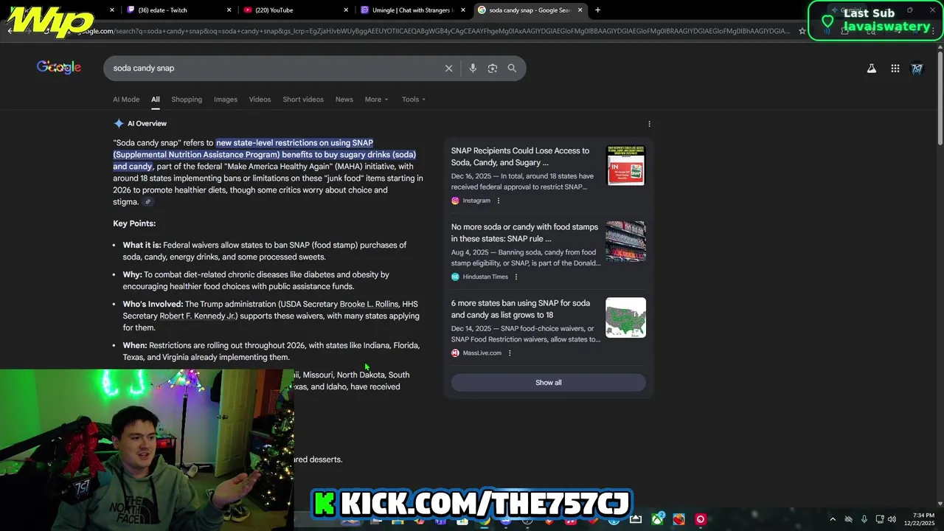Image resolution: width=944 pixels, height=531 pixels.
Task: Select the AI Mode search tab
Action: [126, 100]
